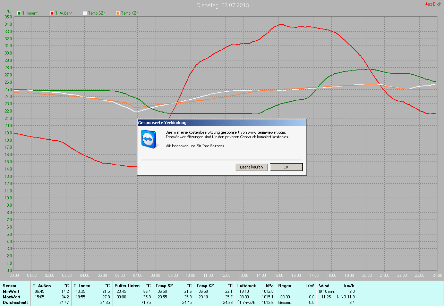Click the 12:00 marker on the time axis
Screen dimensions: 444x306
225,275
